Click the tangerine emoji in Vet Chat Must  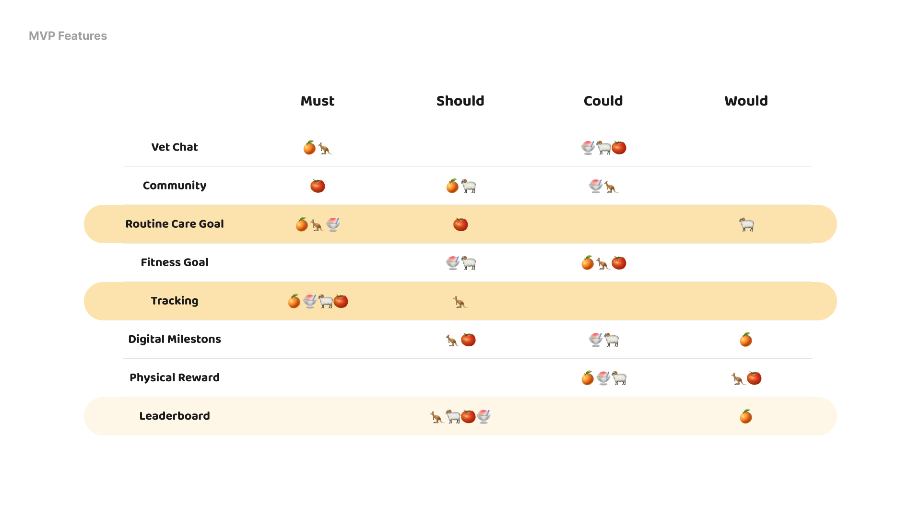309,148
